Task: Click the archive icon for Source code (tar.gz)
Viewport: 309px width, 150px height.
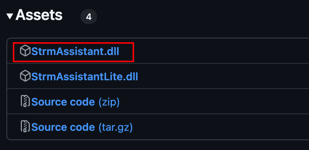Action: (25, 126)
